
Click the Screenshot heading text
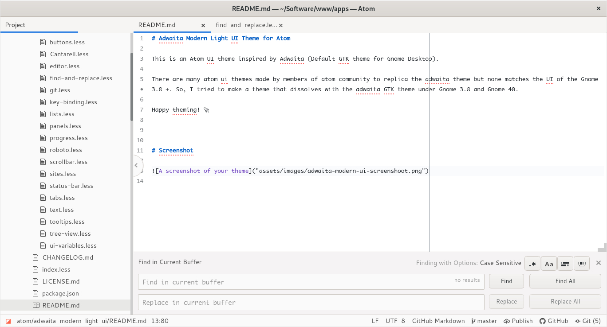click(x=176, y=150)
